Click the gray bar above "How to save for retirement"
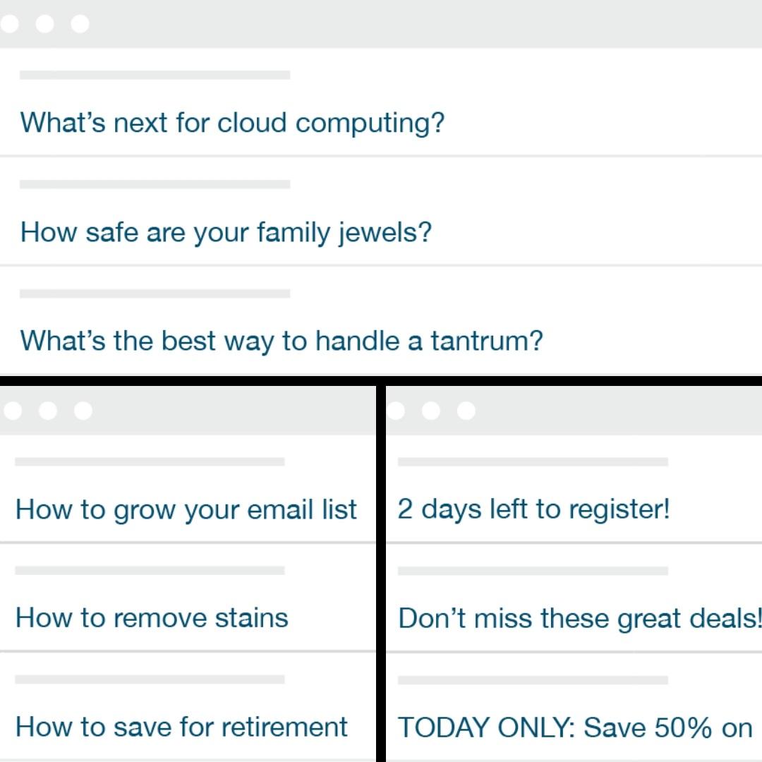The image size is (762, 762). click(x=150, y=679)
